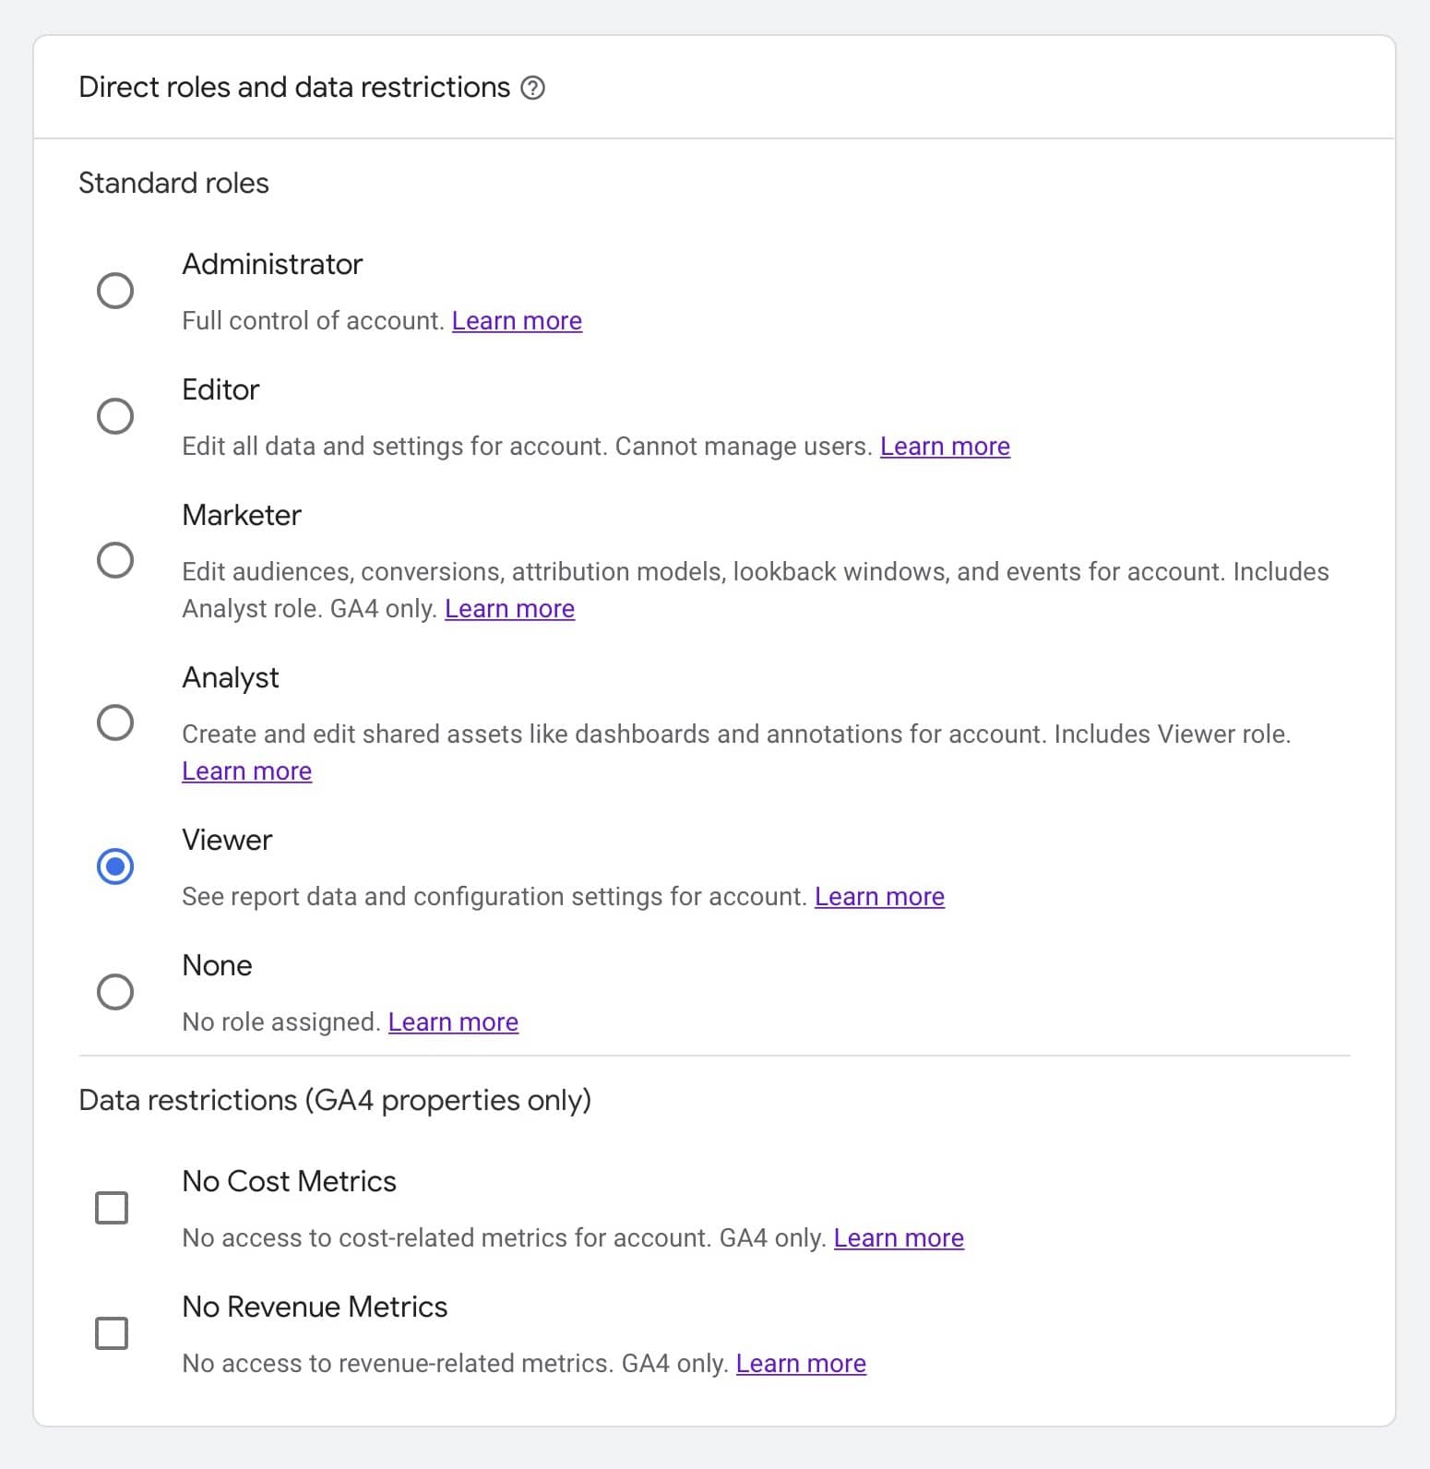Follow Learn more link under Marketer description
Screen dimensions: 1430x1469
click(x=509, y=609)
